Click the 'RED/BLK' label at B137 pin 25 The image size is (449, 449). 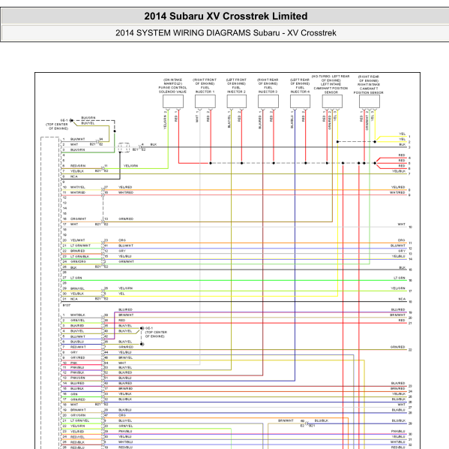77,442
